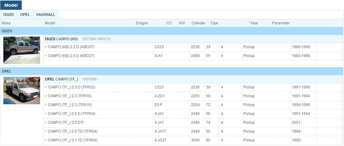Screen dimensions: 344x146
Task: Click the Parameter column header
Action: [x=281, y=23]
